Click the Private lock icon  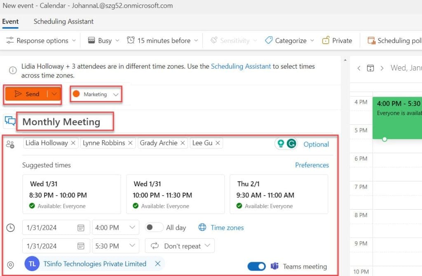click(x=326, y=40)
